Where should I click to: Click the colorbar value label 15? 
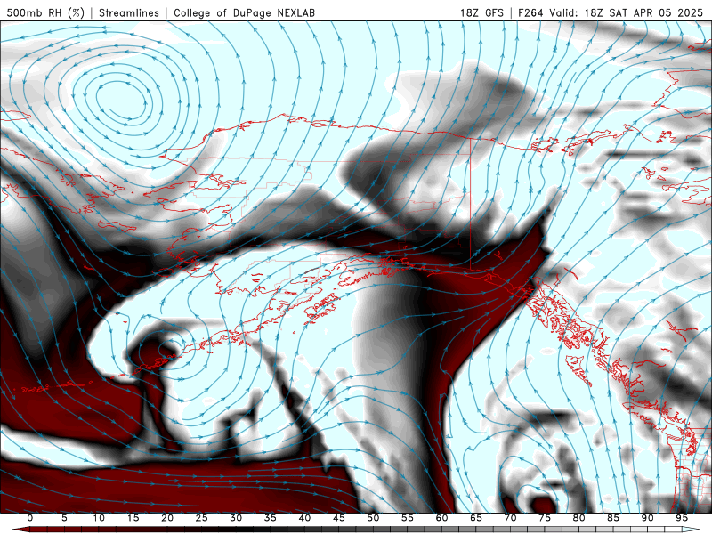[x=133, y=518]
